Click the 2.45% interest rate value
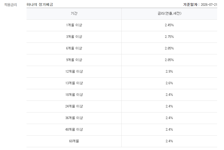Viewport: 224px width, 150px height. pyautogui.click(x=169, y=25)
